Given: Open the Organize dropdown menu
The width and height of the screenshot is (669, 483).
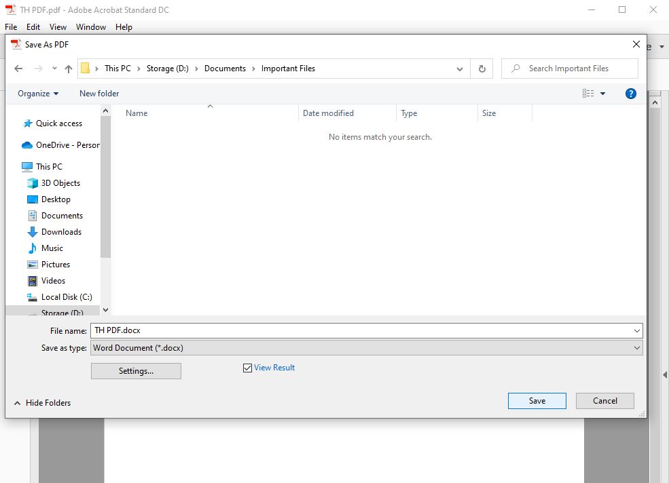Looking at the screenshot, I should (37, 93).
